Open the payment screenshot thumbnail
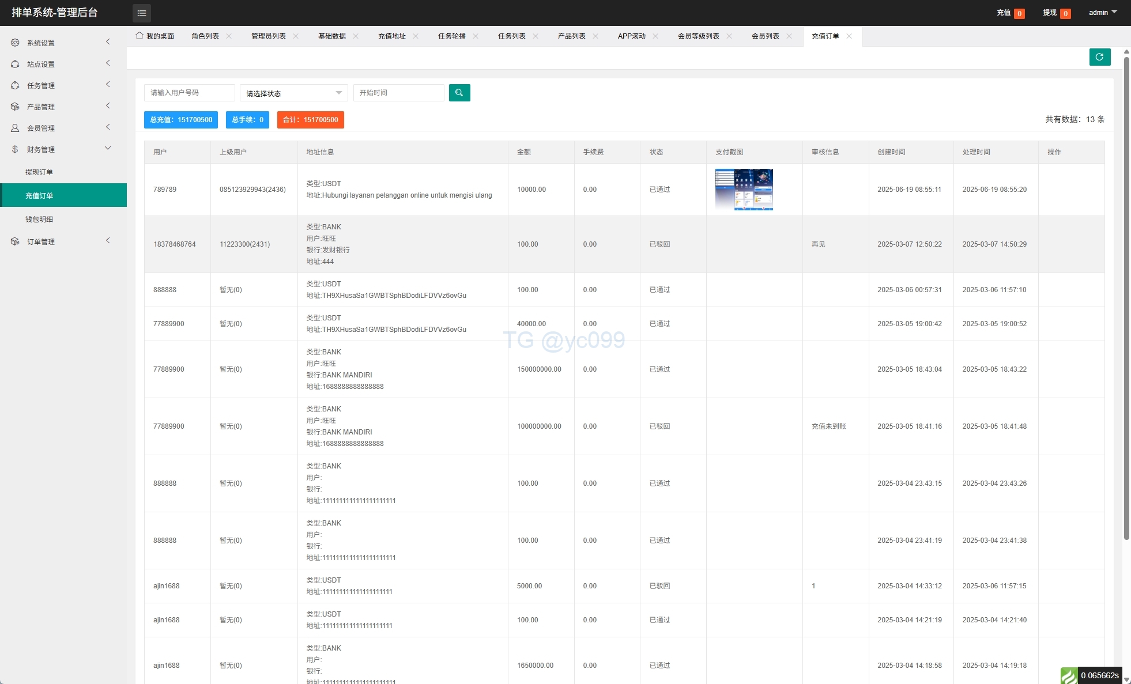This screenshot has width=1131, height=684. click(744, 190)
